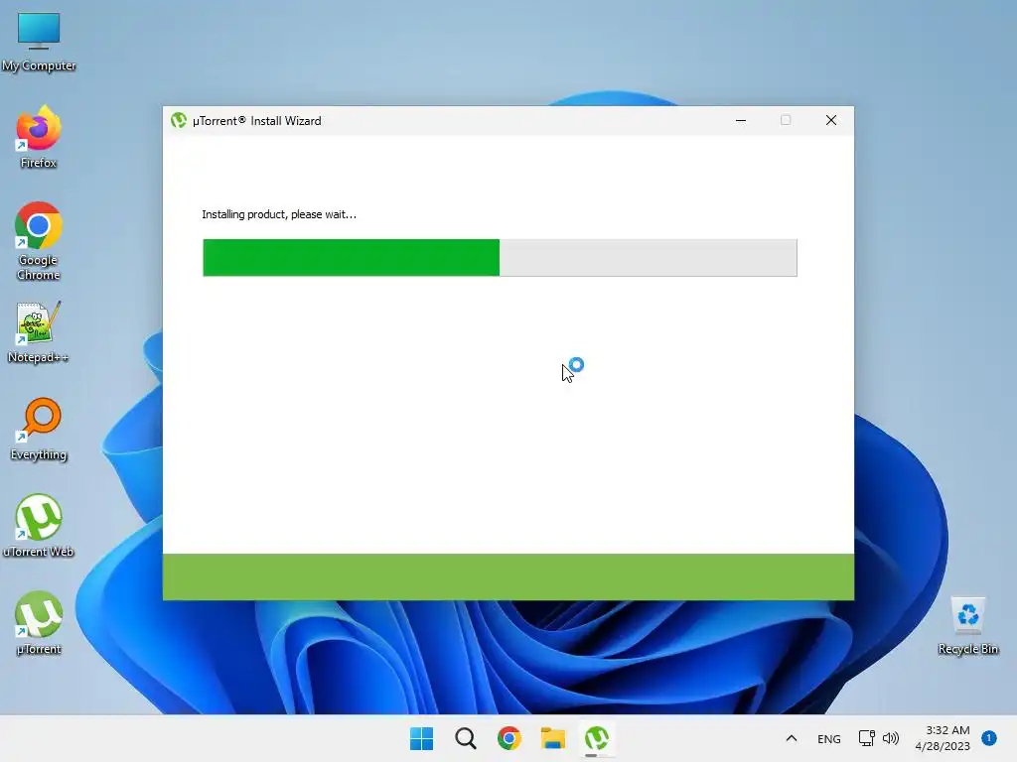Open File Explorer from the taskbar
The height and width of the screenshot is (762, 1017).
point(553,738)
